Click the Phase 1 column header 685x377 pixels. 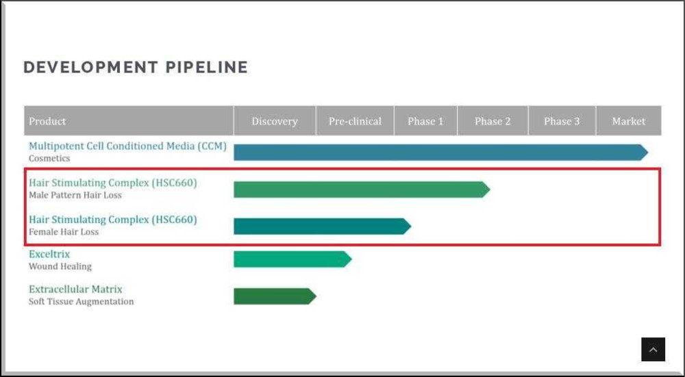click(x=425, y=121)
